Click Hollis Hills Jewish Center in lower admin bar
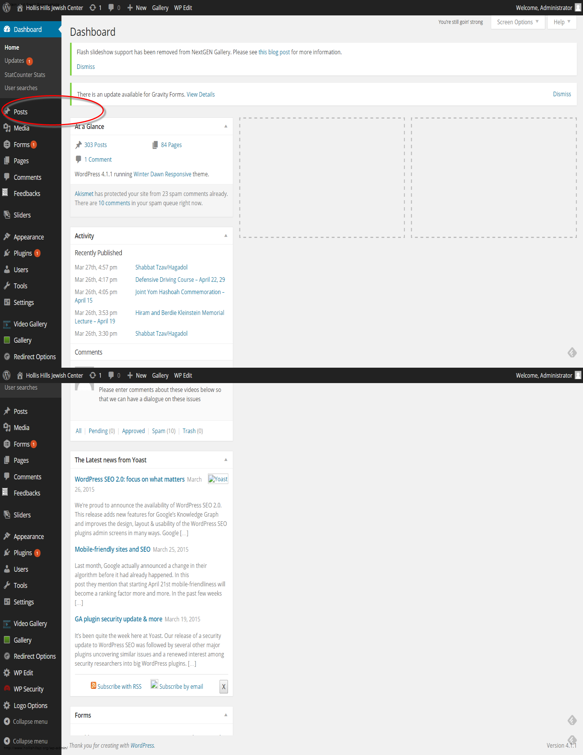 [54, 375]
